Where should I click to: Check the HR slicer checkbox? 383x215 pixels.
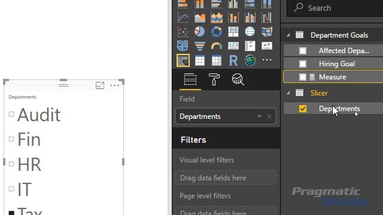pyautogui.click(x=11, y=164)
